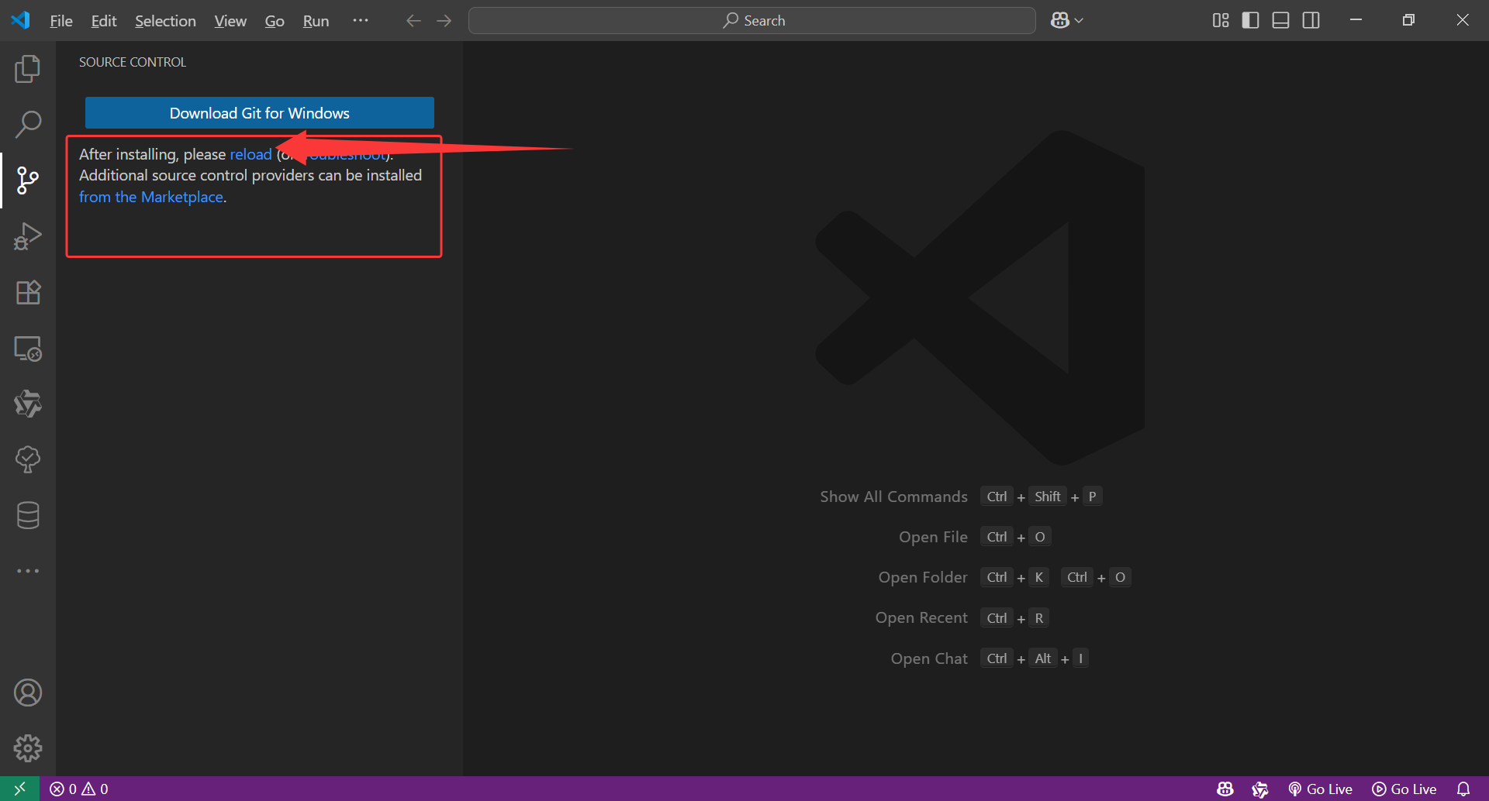Screen dimensions: 1489x801
Task: Expand the Copilot dropdown chevron
Action: (1079, 21)
